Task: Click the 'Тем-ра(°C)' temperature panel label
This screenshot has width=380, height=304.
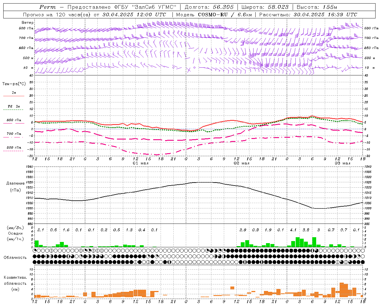Action: pyautogui.click(x=14, y=84)
